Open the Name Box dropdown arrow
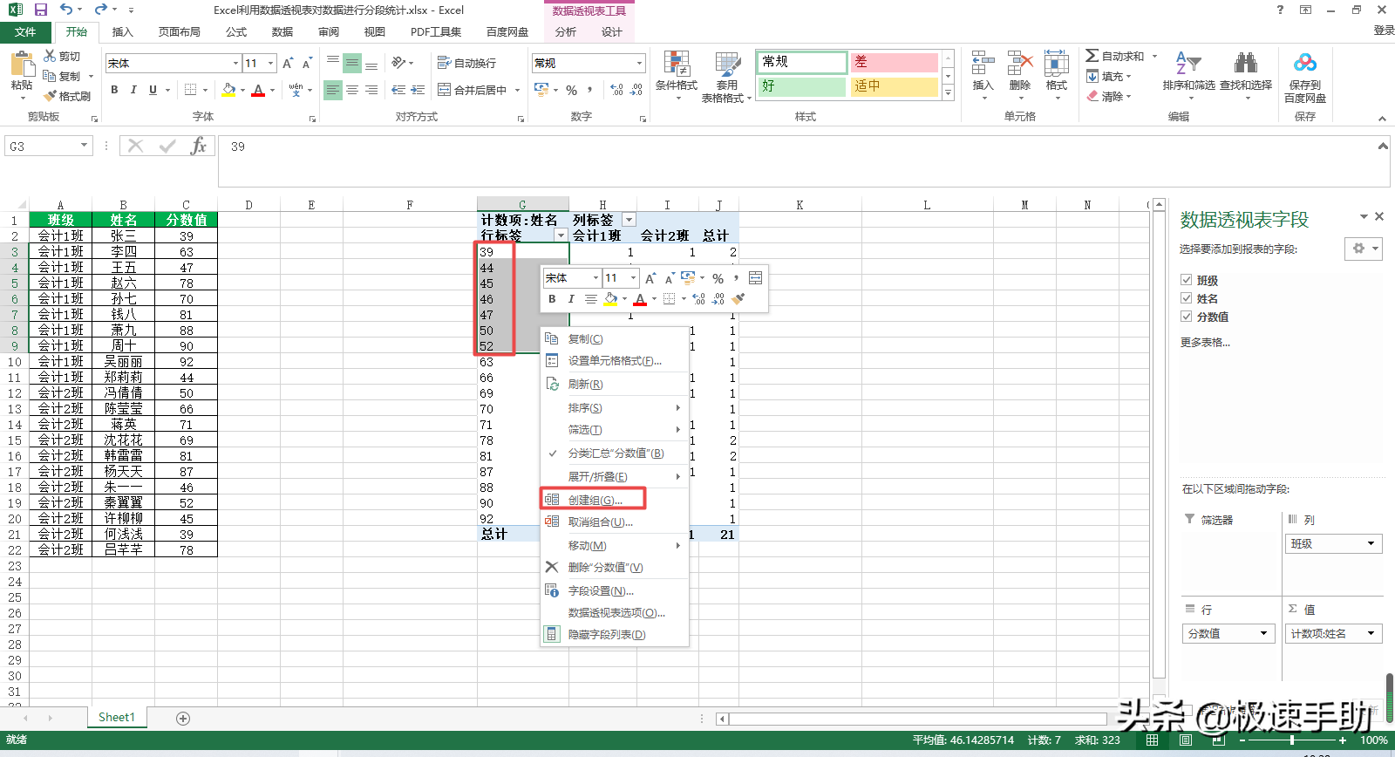 click(x=85, y=146)
